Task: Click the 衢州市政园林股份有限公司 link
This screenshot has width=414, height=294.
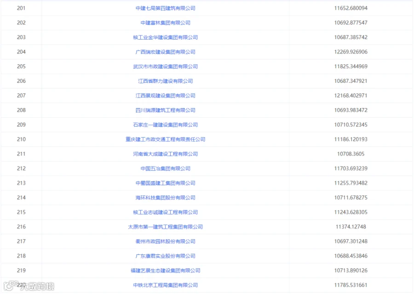Action: click(165, 241)
